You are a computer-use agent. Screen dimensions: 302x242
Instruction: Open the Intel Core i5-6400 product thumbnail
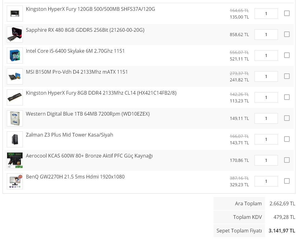pyautogui.click(x=15, y=55)
